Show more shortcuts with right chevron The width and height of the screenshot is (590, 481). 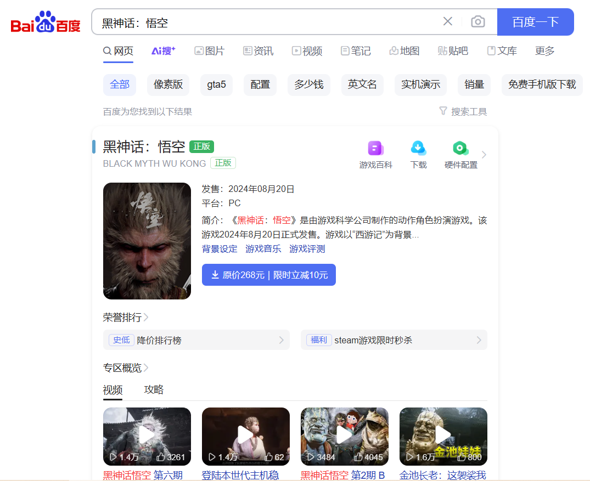point(484,155)
